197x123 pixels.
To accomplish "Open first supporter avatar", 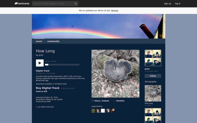I will tap(93, 111).
